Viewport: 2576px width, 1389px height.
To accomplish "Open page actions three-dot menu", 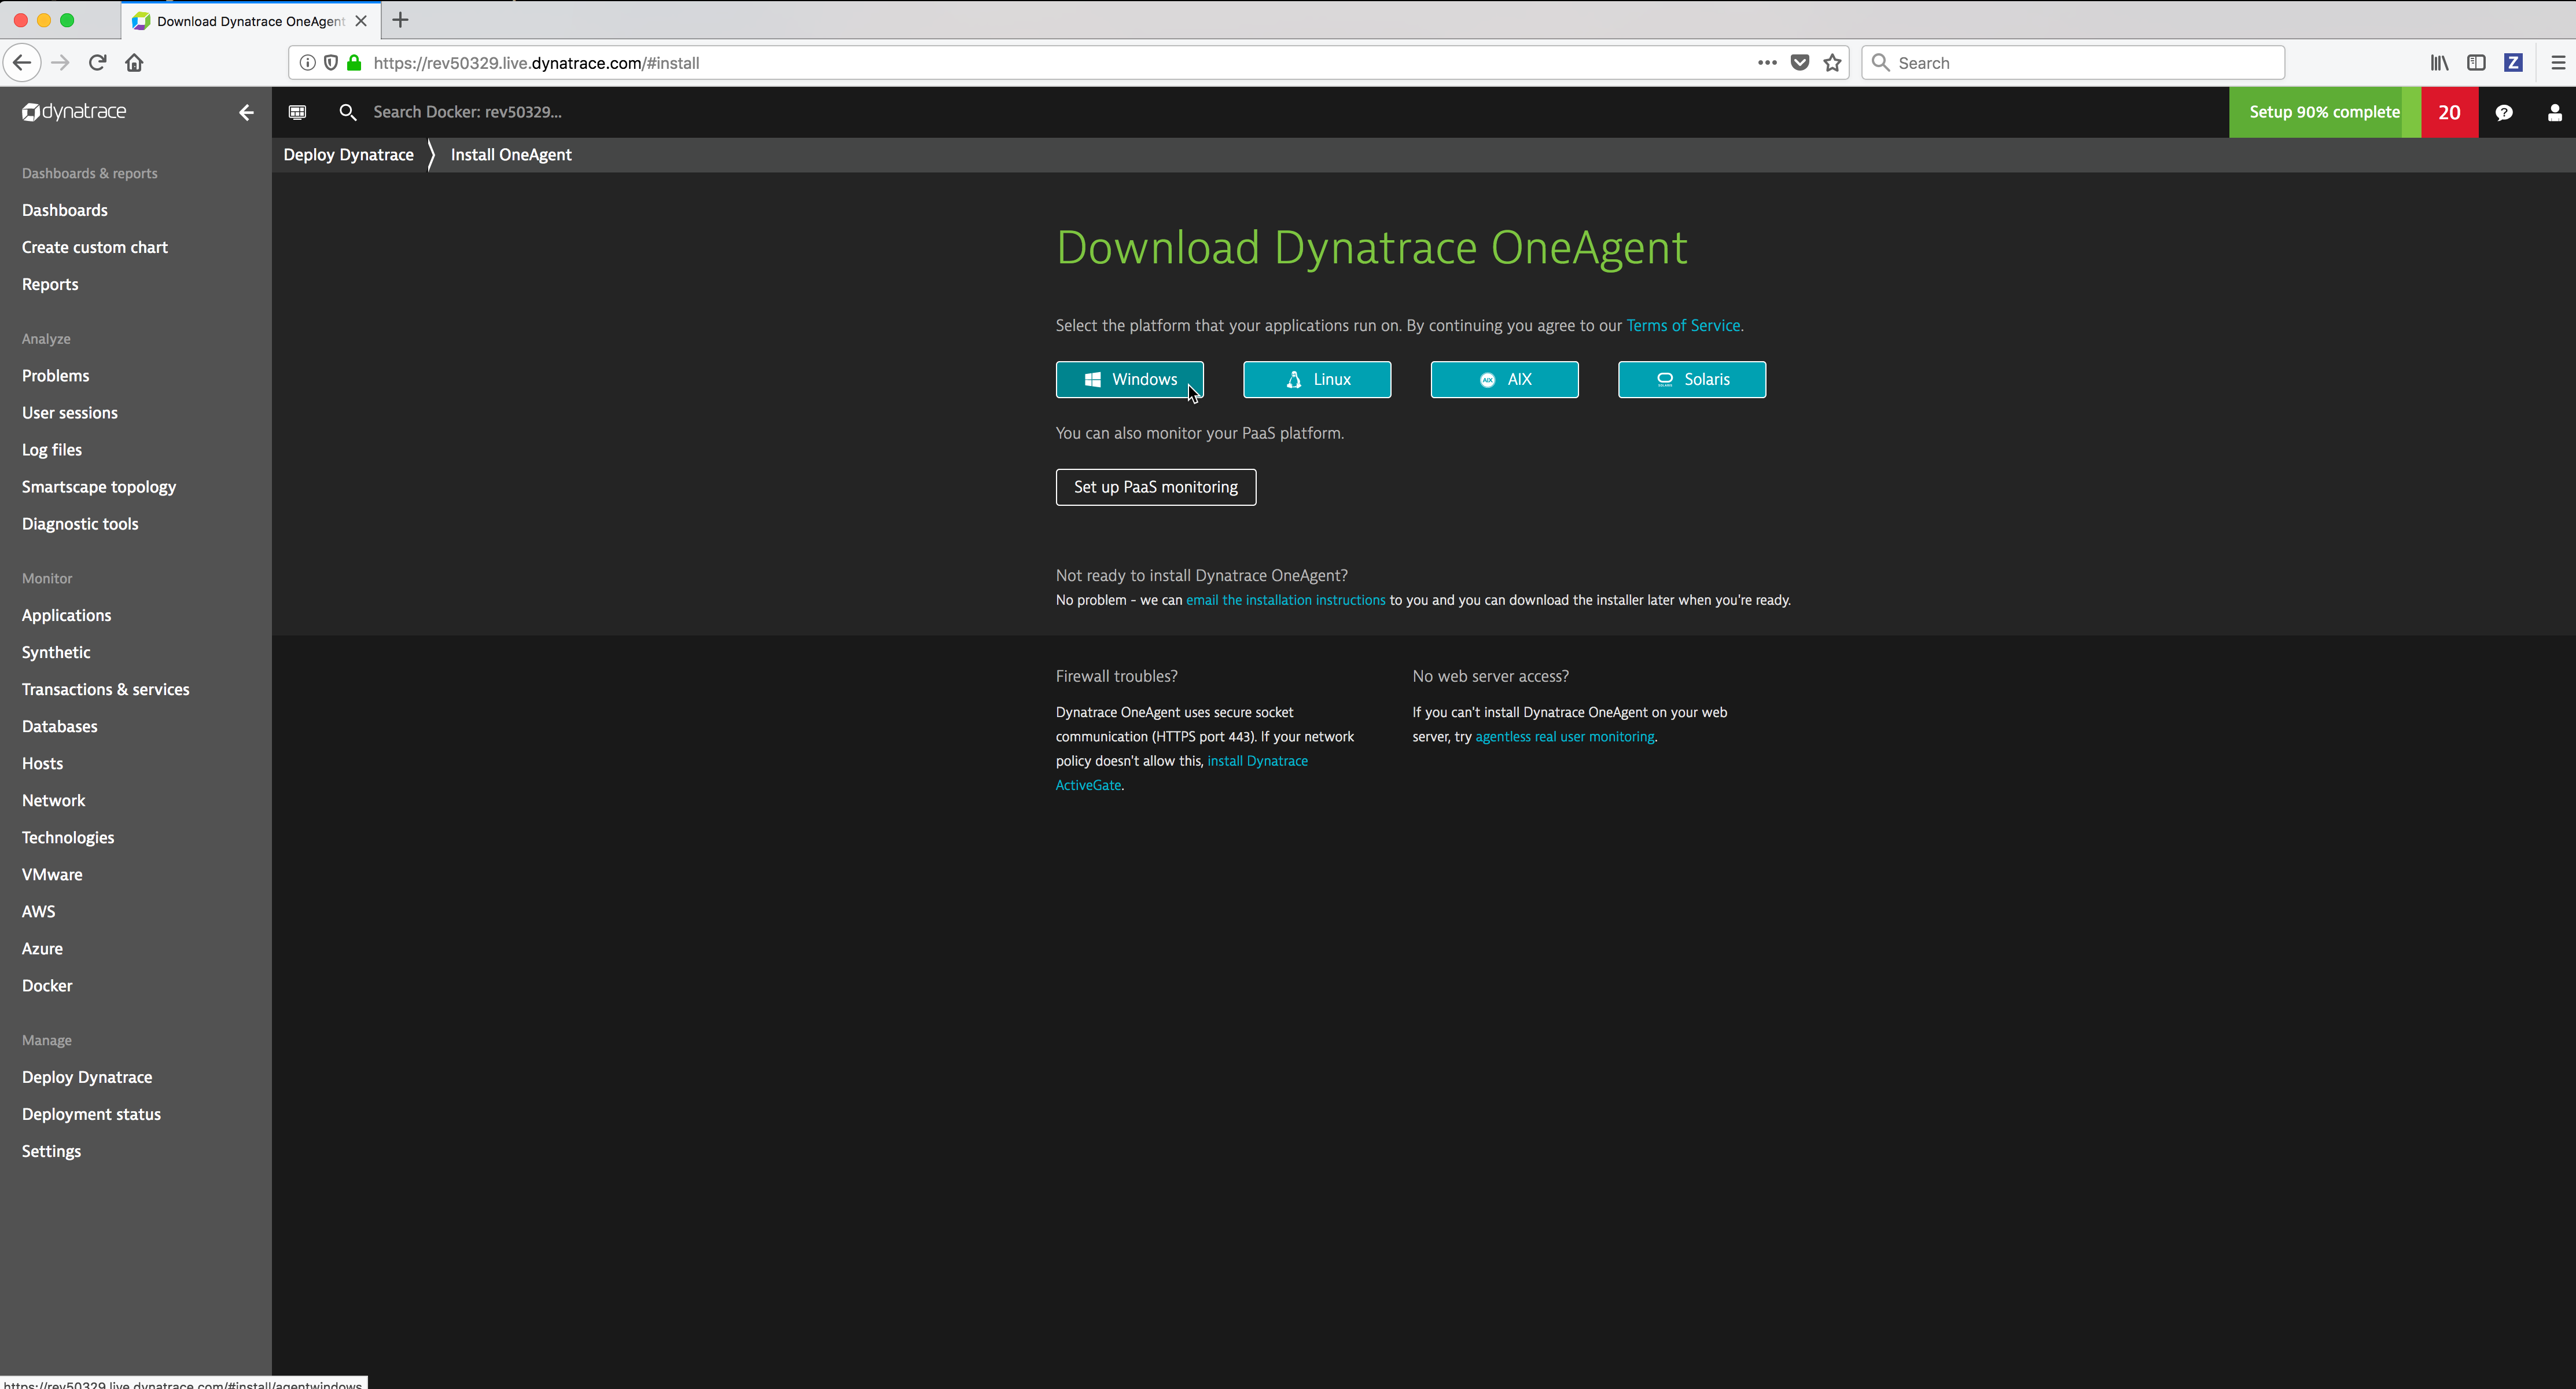I will pos(1767,62).
